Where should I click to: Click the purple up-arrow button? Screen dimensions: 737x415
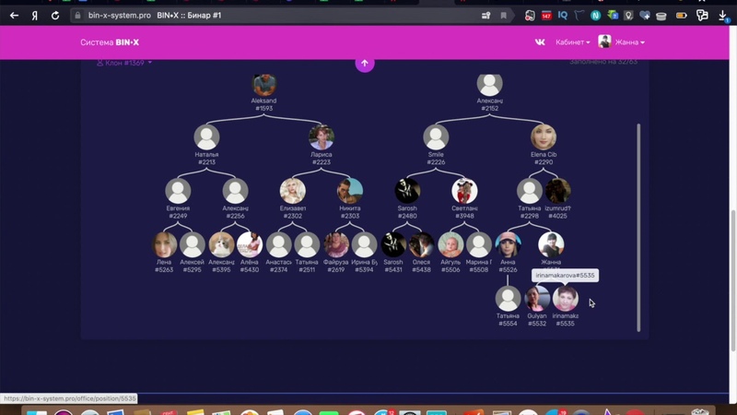point(365,63)
